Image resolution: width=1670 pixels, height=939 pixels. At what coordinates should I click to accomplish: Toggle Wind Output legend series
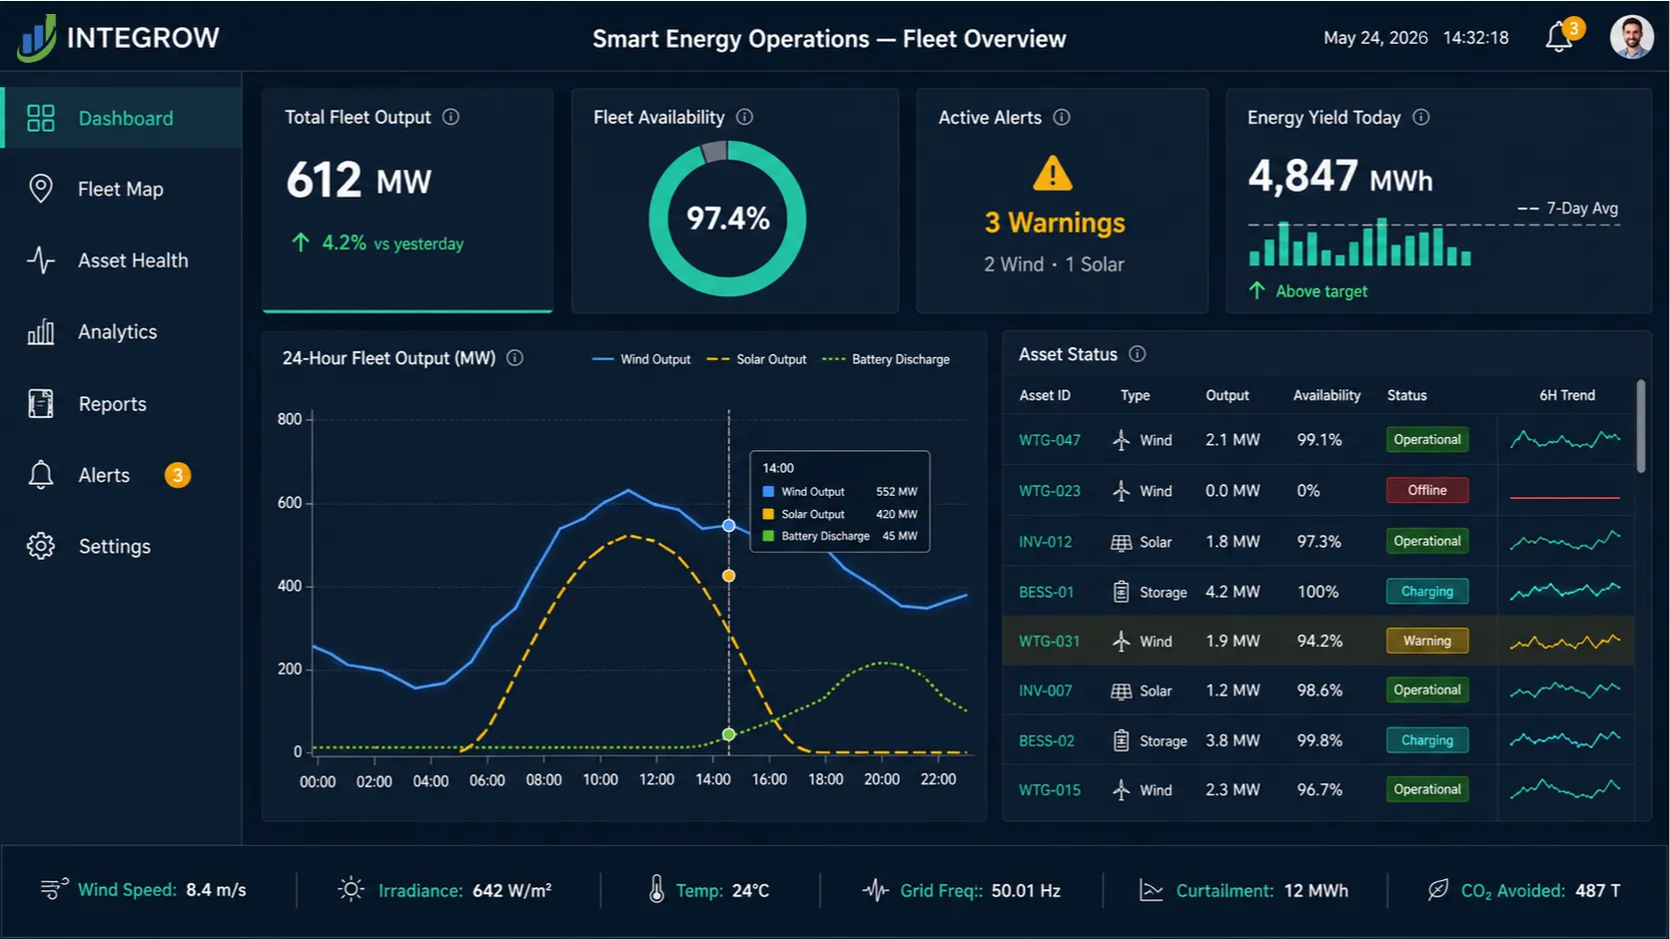pos(641,359)
